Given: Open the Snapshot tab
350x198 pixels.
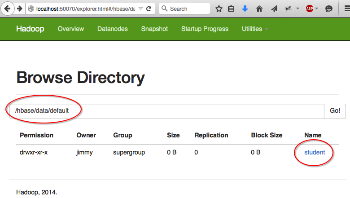Looking at the screenshot, I should (x=154, y=29).
